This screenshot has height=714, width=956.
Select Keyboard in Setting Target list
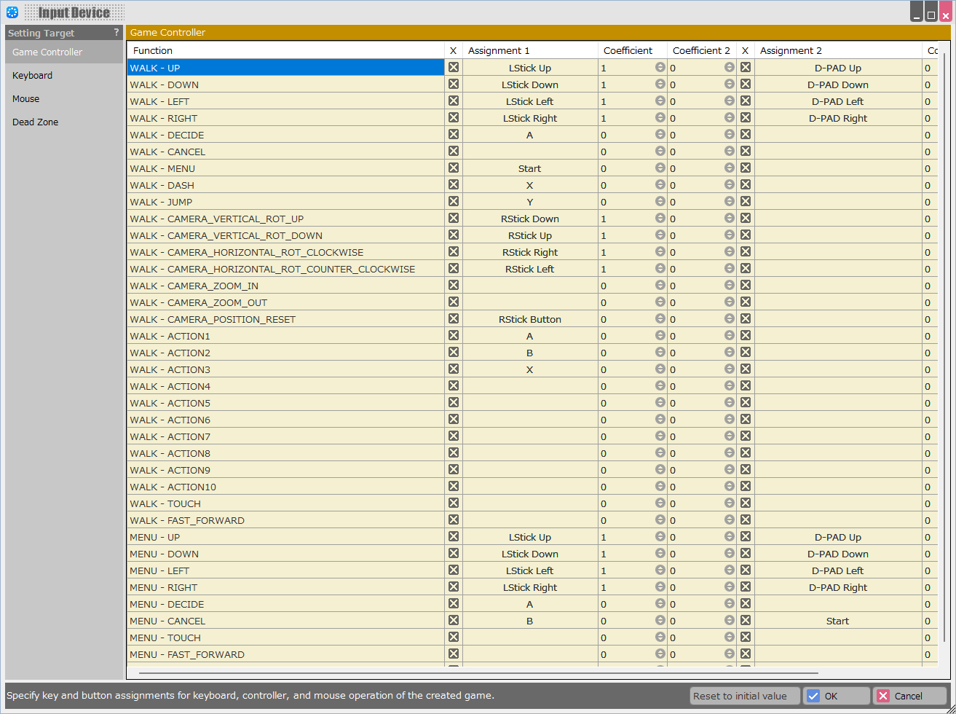pyautogui.click(x=33, y=76)
